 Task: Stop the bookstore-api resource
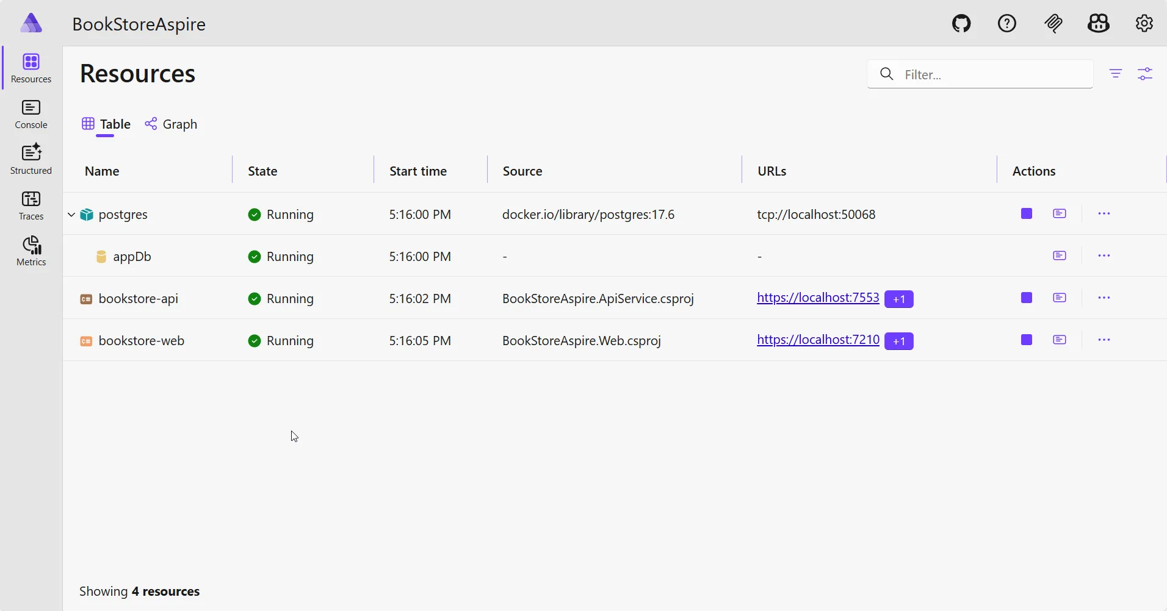(x=1027, y=298)
